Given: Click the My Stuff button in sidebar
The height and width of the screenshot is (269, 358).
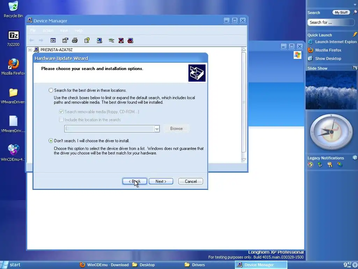Looking at the screenshot, I should 341,12.
